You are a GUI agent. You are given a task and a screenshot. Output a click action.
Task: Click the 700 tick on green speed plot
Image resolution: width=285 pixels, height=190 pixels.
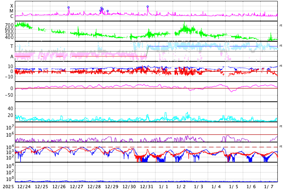pos(9,25)
